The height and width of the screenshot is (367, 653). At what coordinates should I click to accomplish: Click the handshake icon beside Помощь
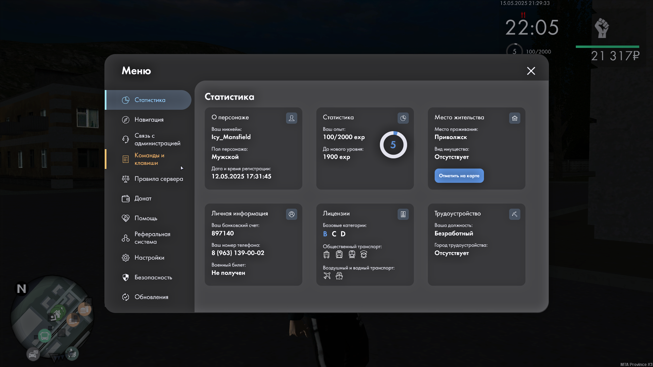click(x=125, y=218)
